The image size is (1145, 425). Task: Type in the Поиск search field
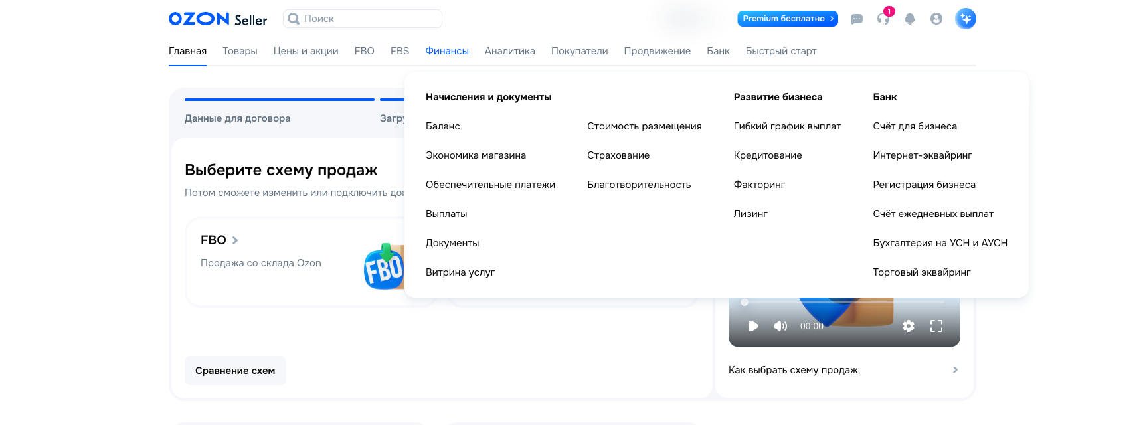coord(363,19)
